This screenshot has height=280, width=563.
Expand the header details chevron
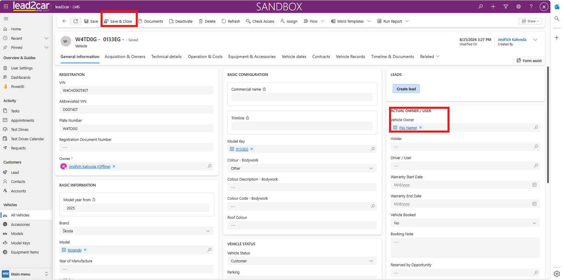coord(535,40)
